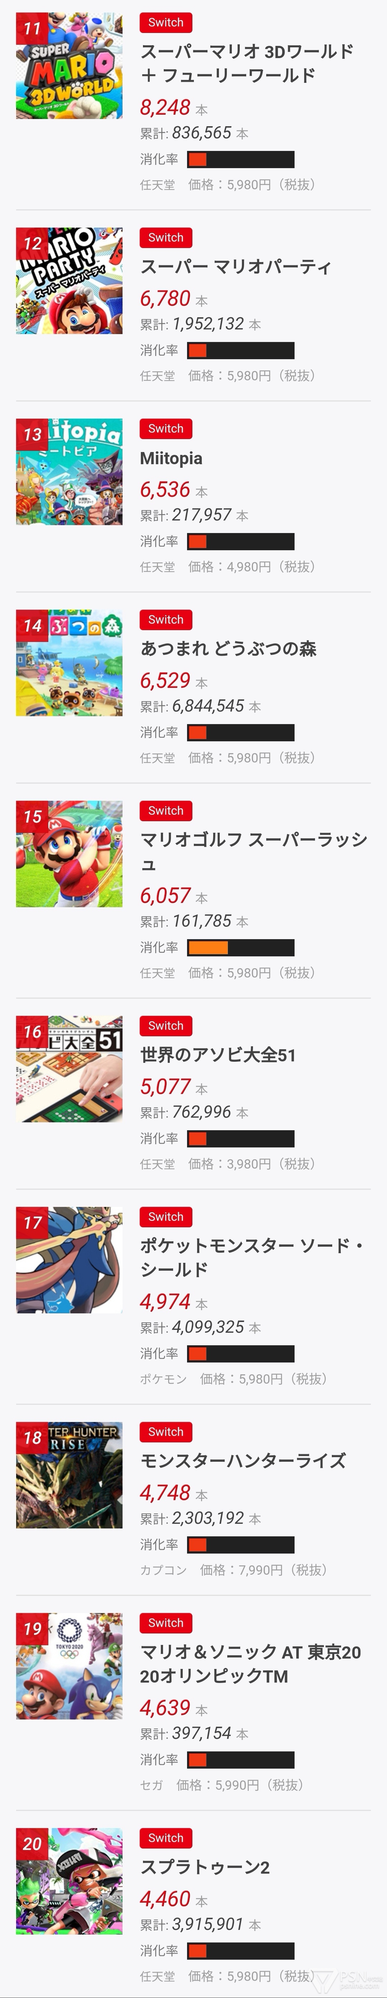The width and height of the screenshot is (387, 1998).
Task: Click the 消化率 bar under 世界のアソビ大全51
Action: tap(240, 1138)
